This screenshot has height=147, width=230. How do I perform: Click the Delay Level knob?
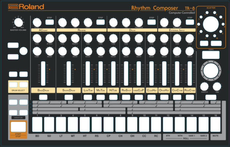[113, 23]
